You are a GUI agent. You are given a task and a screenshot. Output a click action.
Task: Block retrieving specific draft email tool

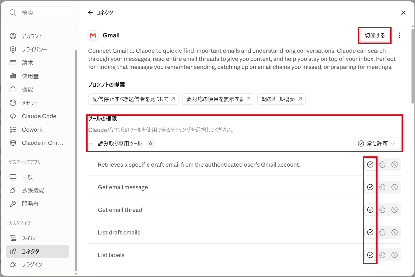[395, 164]
